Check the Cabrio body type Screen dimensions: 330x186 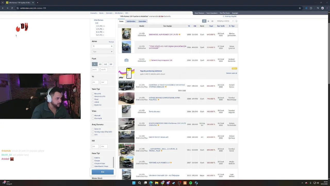(x=93, y=158)
